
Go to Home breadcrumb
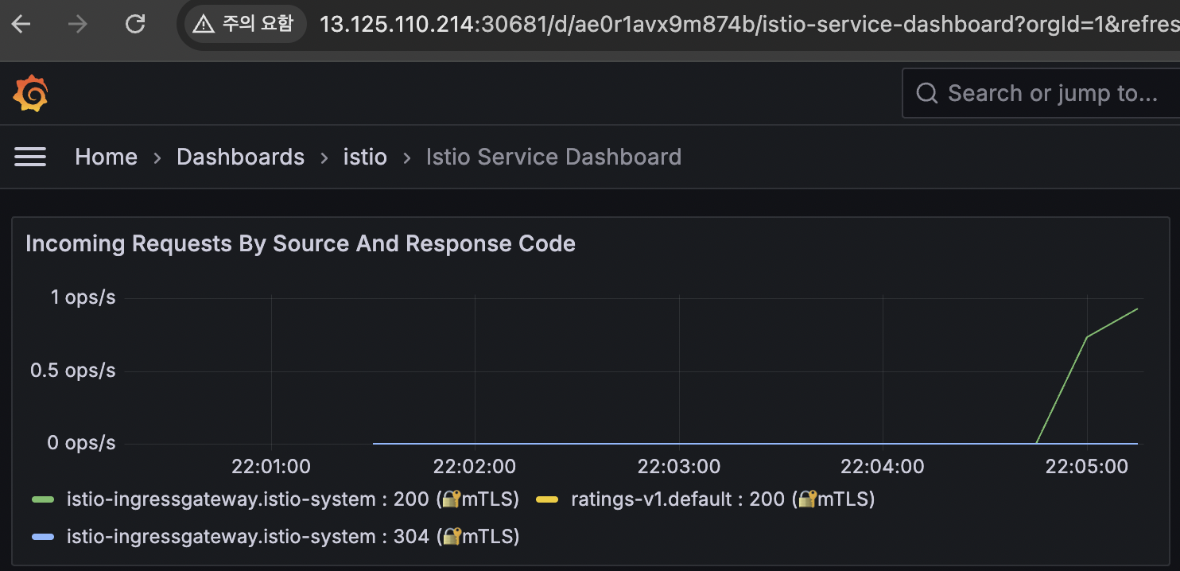click(106, 157)
